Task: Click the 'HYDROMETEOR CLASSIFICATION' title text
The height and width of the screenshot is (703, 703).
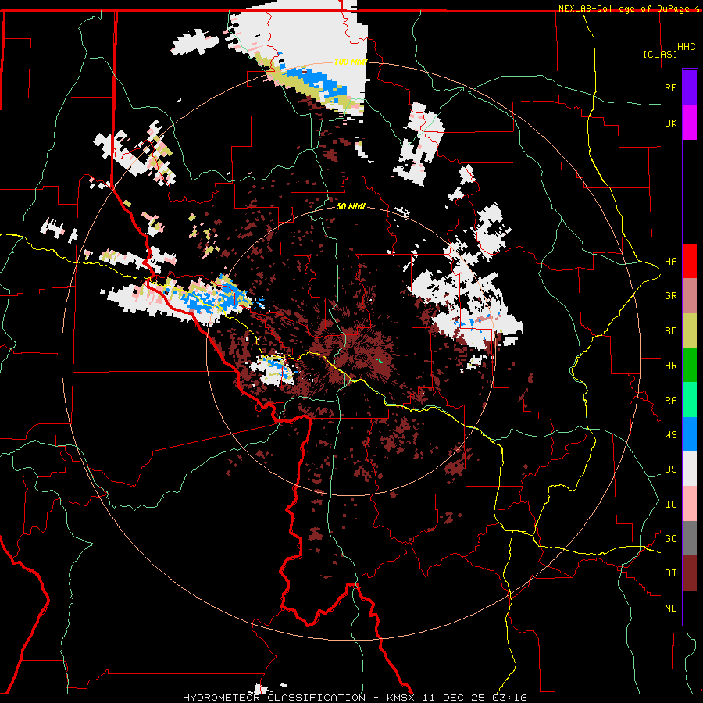Action: 274,698
